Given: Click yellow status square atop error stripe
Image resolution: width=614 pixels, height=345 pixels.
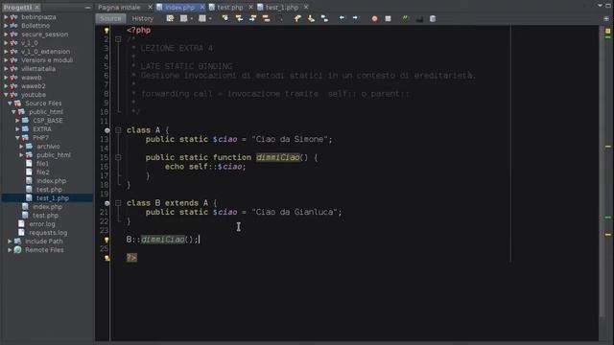Looking at the screenshot, I should point(607,31).
